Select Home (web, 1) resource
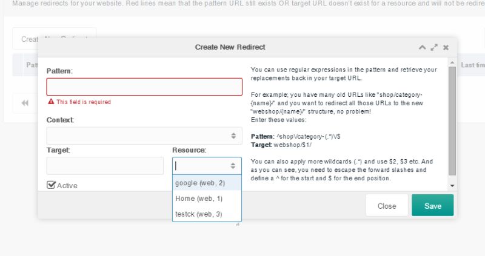This screenshot has width=485, height=256. click(207, 199)
